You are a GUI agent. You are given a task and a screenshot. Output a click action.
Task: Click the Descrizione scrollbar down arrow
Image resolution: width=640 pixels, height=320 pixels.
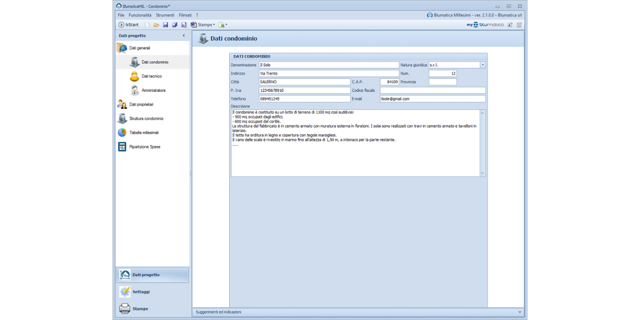(x=483, y=173)
